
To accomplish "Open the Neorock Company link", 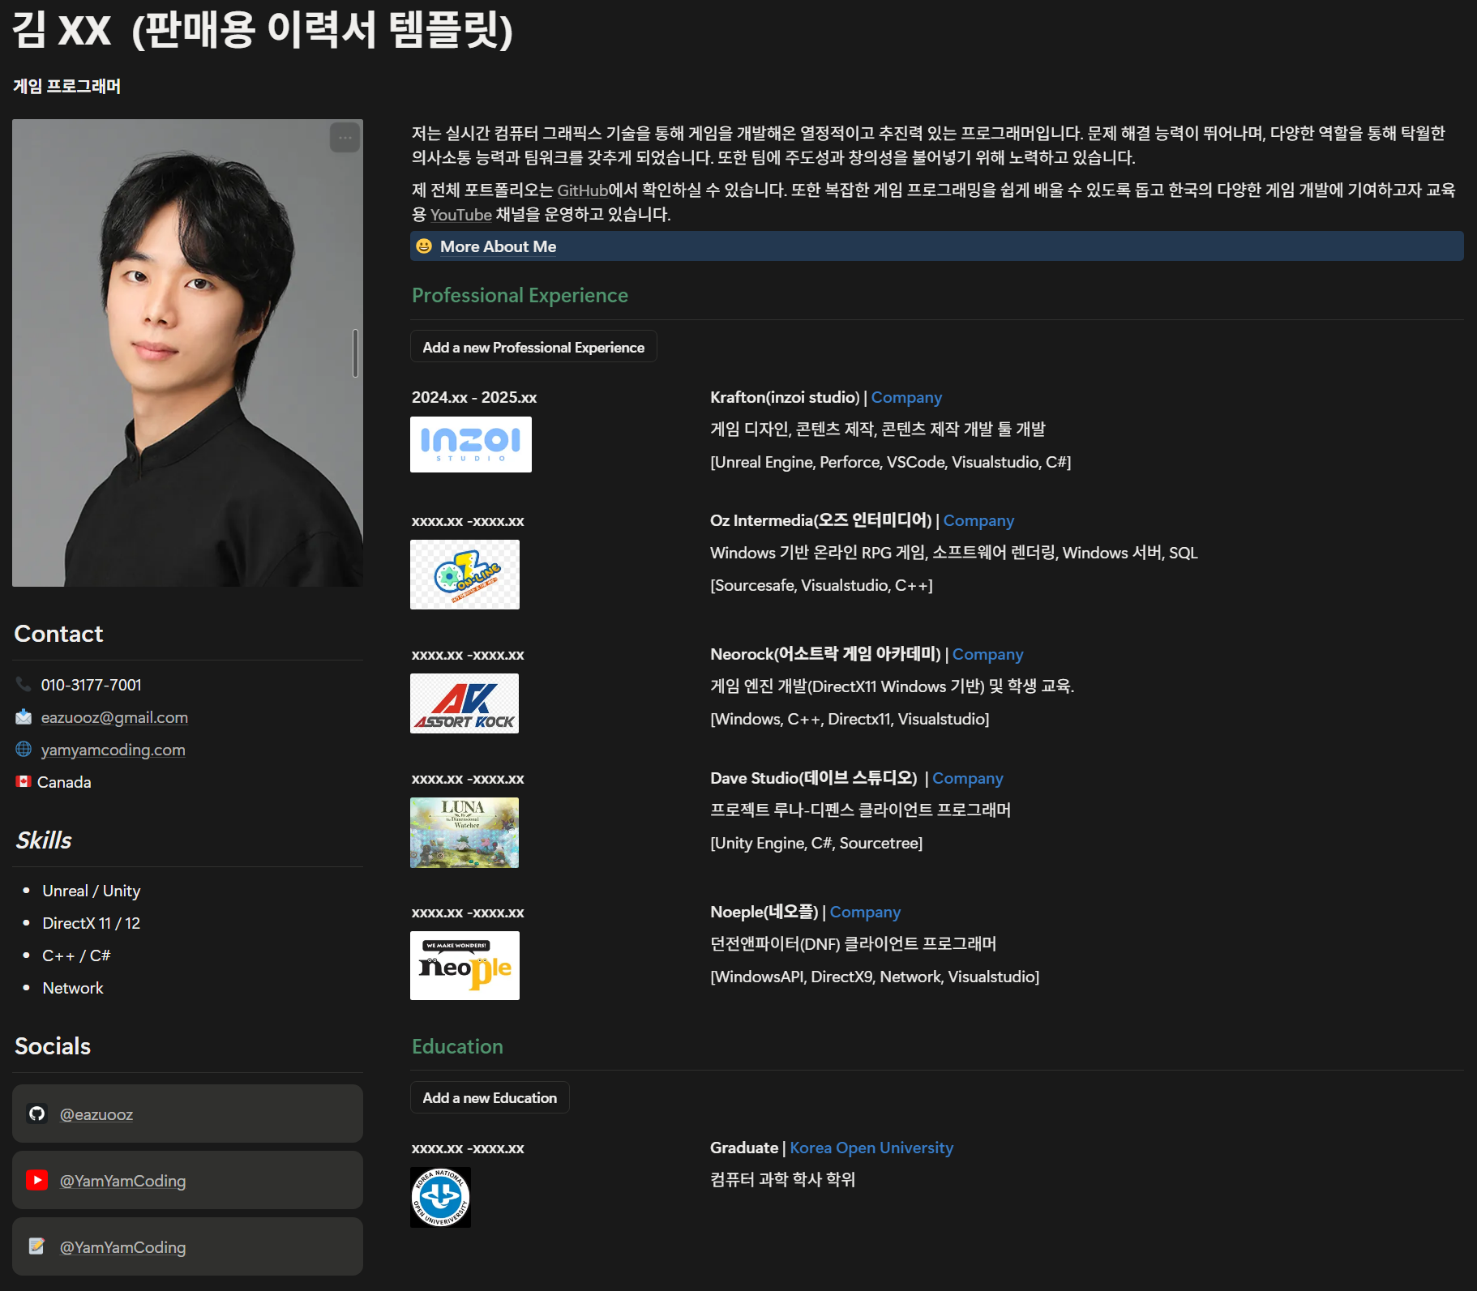I will coord(987,654).
